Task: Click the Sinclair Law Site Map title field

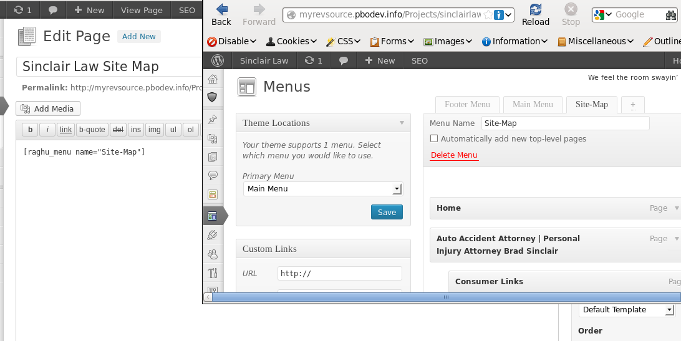Action: (x=110, y=67)
